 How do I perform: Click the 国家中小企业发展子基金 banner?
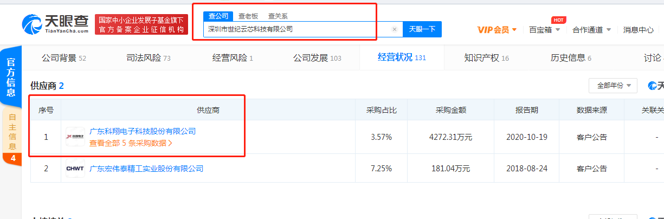tap(141, 25)
